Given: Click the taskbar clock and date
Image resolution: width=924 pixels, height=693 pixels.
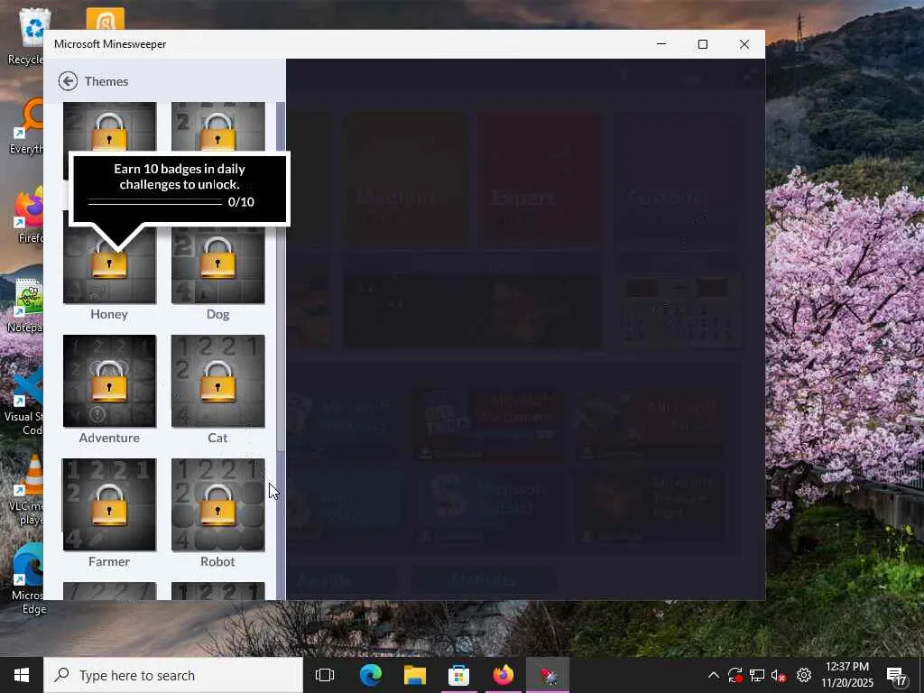Looking at the screenshot, I should pyautogui.click(x=846, y=675).
